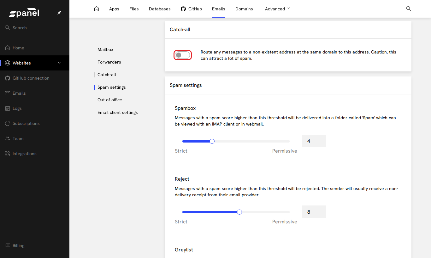Go to the GitHub tab in top navigation
The width and height of the screenshot is (431, 258).
point(191,9)
